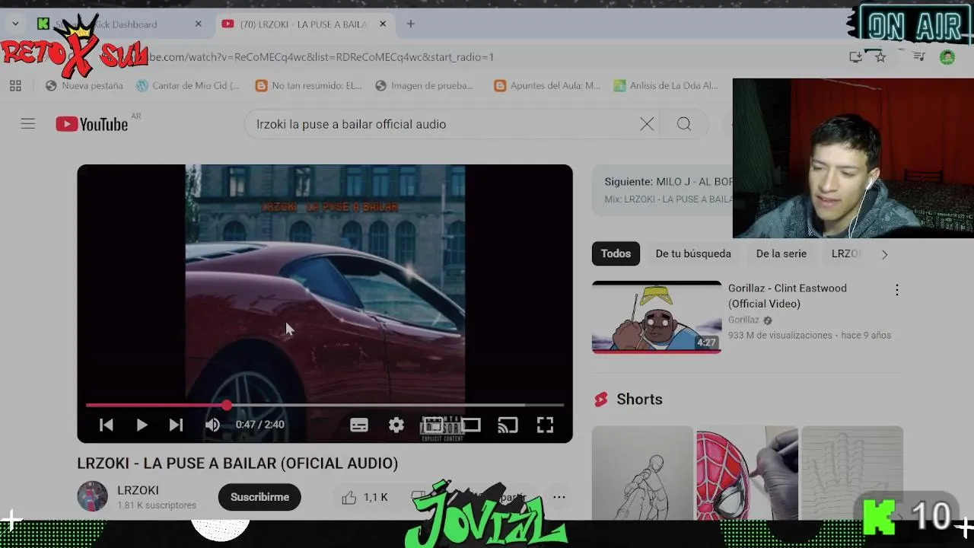
Task: Skip to next video in the mix
Action: (x=176, y=425)
